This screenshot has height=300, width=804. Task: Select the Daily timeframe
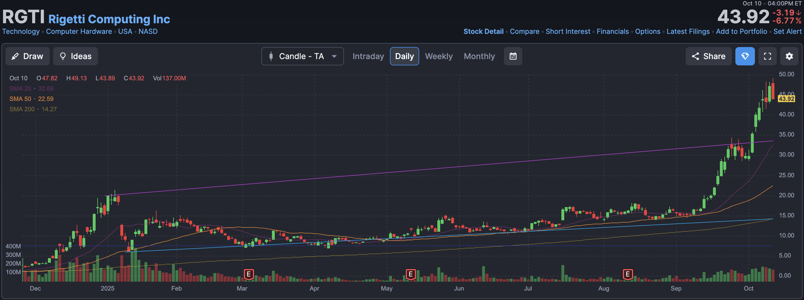tap(404, 56)
